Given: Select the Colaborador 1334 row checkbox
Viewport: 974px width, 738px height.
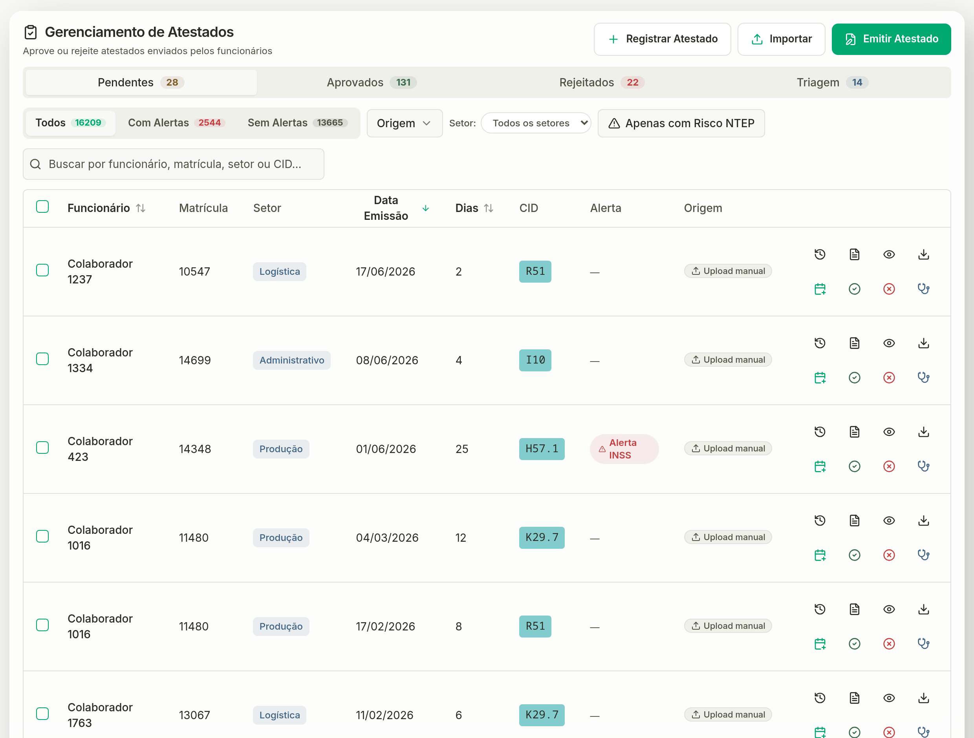Looking at the screenshot, I should pyautogui.click(x=42, y=359).
